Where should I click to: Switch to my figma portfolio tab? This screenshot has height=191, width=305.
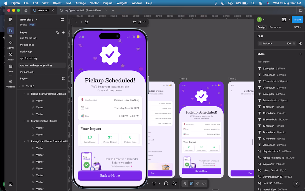[x=83, y=10]
